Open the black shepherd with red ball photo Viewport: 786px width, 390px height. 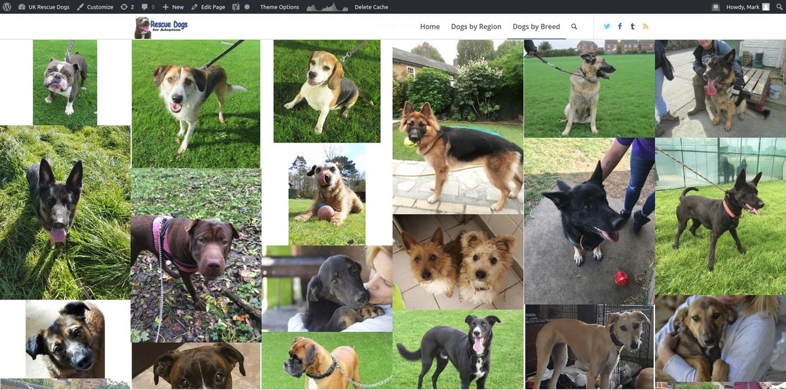tap(589, 221)
